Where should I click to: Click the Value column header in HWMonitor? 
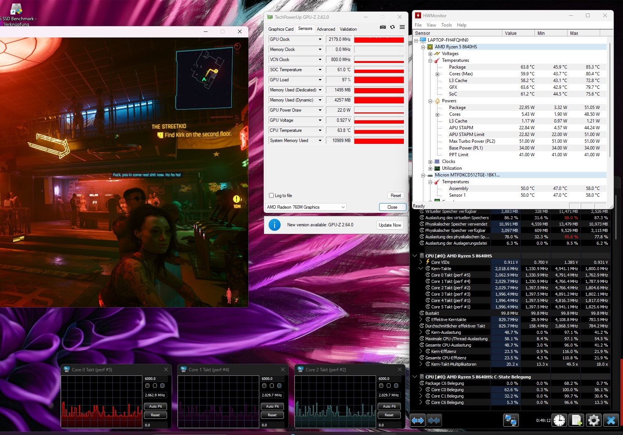tap(518, 33)
